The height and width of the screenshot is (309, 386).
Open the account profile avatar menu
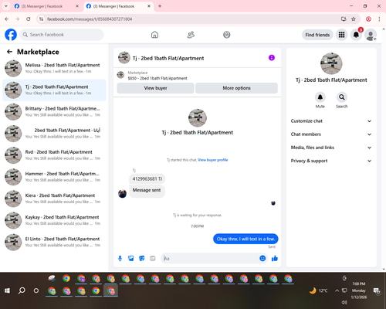pyautogui.click(x=371, y=35)
